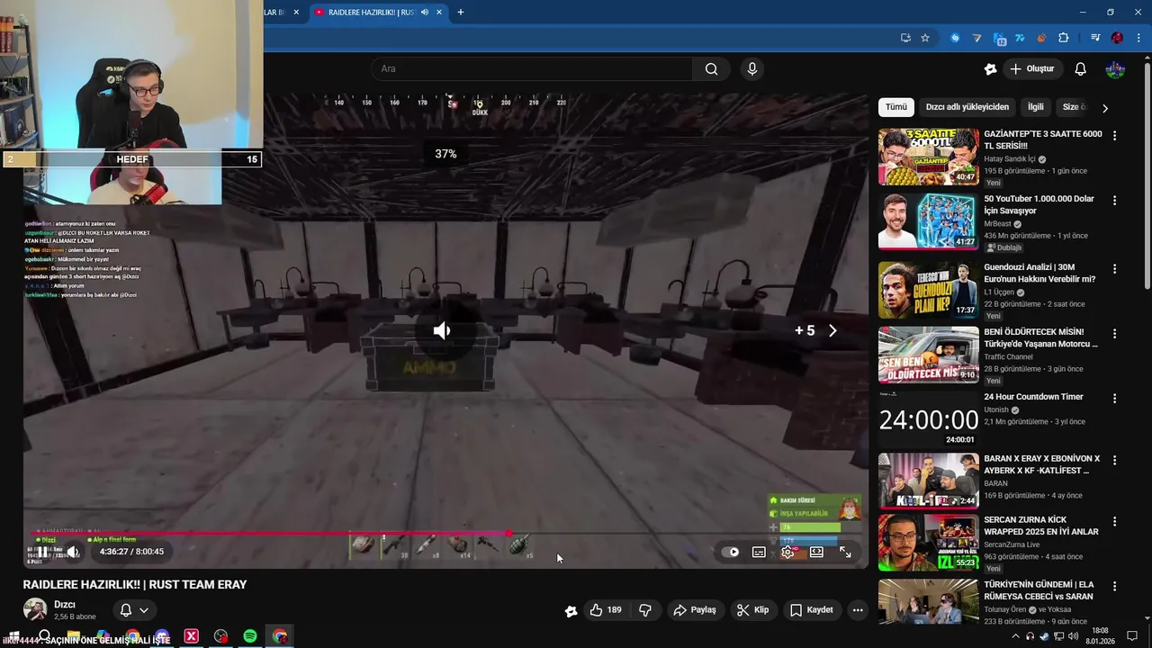Open the options menu for the 50 YouTuber video

pos(1114,201)
